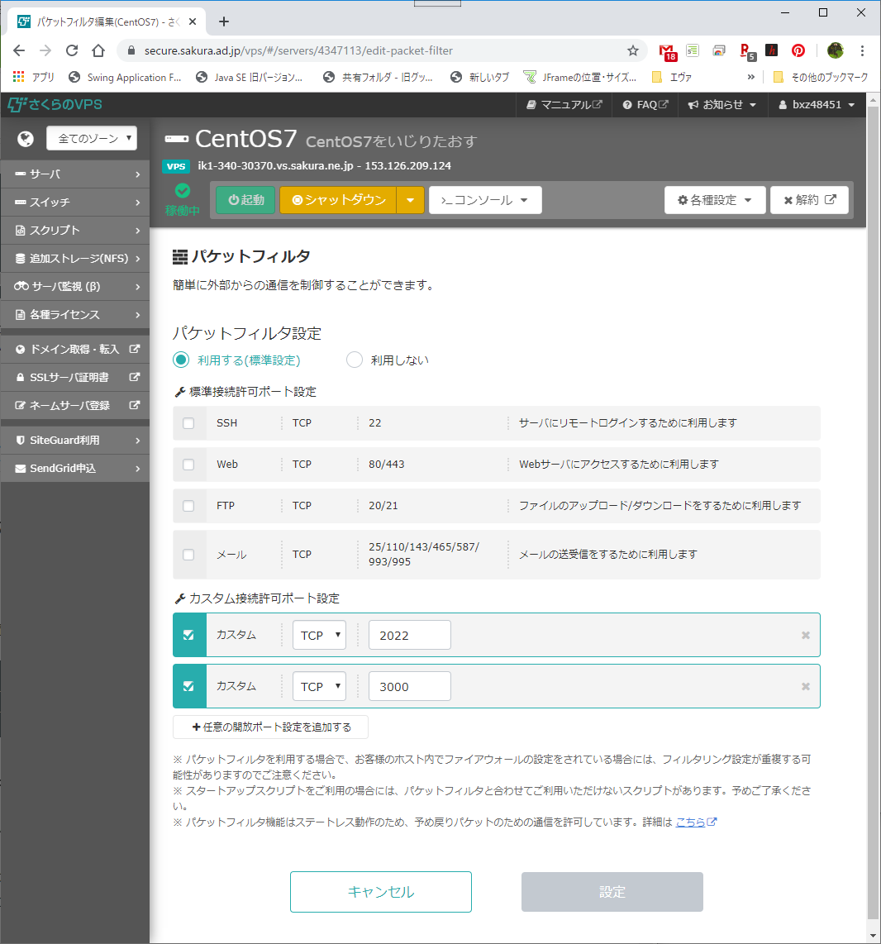This screenshot has width=881, height=944.
Task: Select the 利用しない radio button
Action: tap(354, 360)
